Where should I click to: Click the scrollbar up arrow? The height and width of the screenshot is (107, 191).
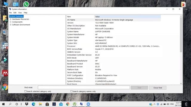pyautogui.click(x=181, y=16)
